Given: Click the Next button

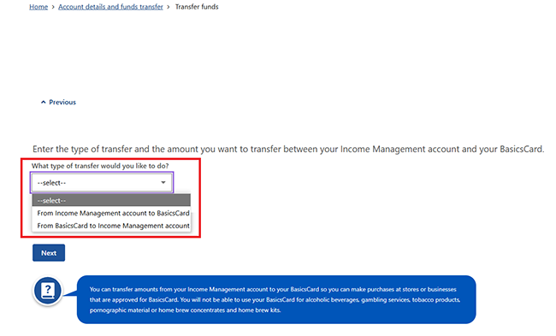Looking at the screenshot, I should (49, 253).
